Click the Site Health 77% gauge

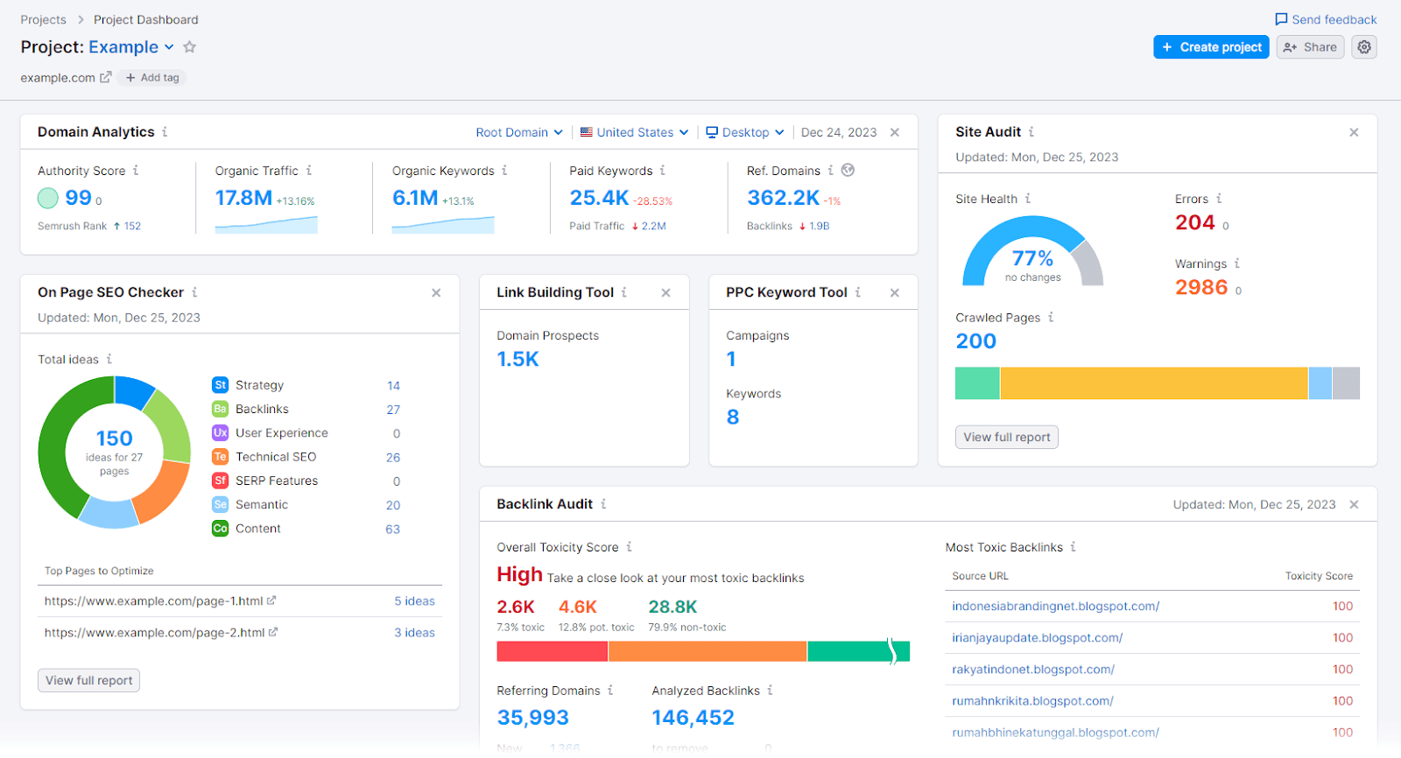[x=1033, y=251]
